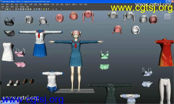Click the Select Camera icon in panel toolbar
The image size is (174, 104).
coord(2,9)
